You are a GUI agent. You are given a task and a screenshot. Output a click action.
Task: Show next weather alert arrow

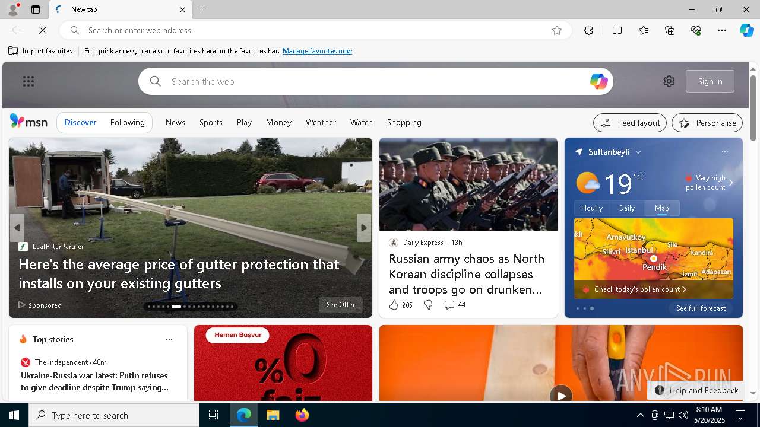coord(731,183)
